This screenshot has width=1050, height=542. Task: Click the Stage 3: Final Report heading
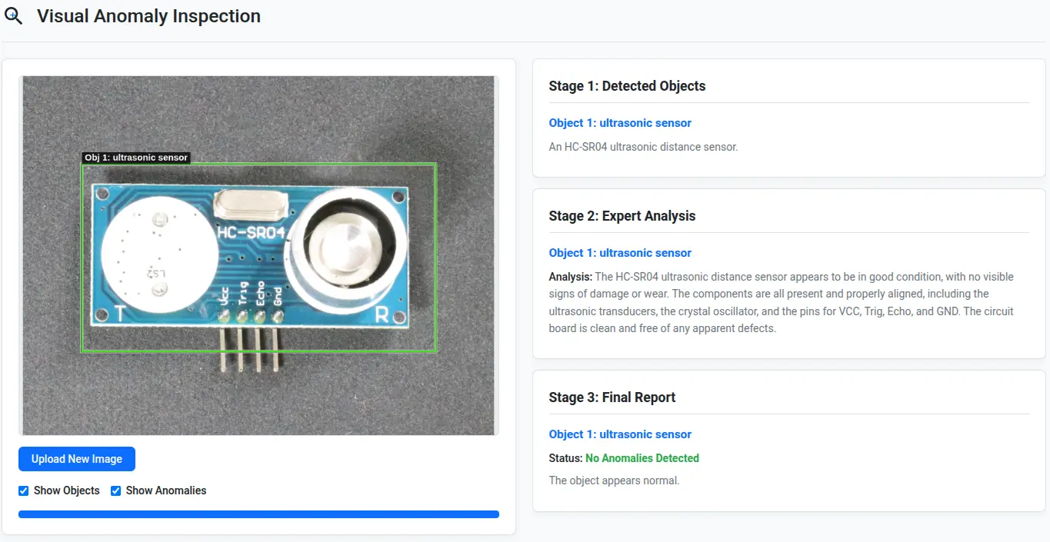(612, 397)
